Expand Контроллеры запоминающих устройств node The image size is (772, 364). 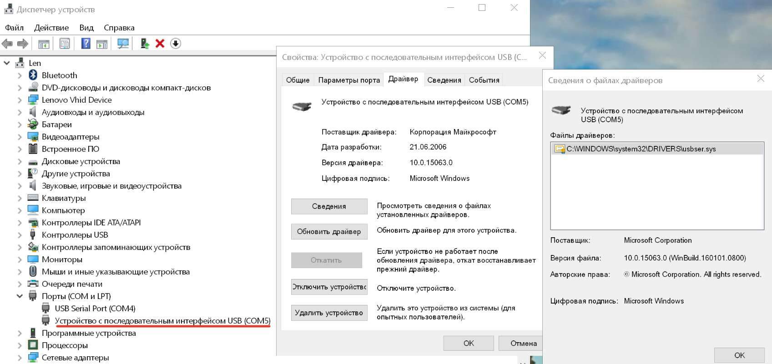pos(20,247)
